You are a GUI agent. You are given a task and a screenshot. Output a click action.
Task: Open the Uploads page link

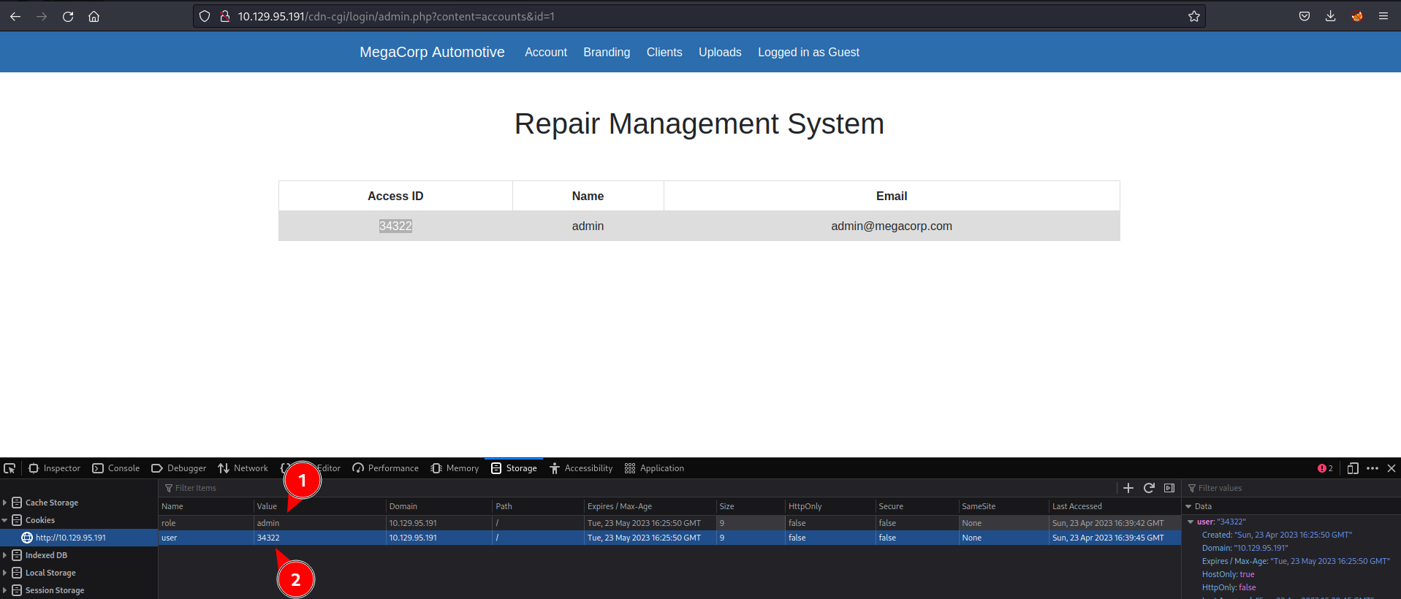tap(720, 52)
